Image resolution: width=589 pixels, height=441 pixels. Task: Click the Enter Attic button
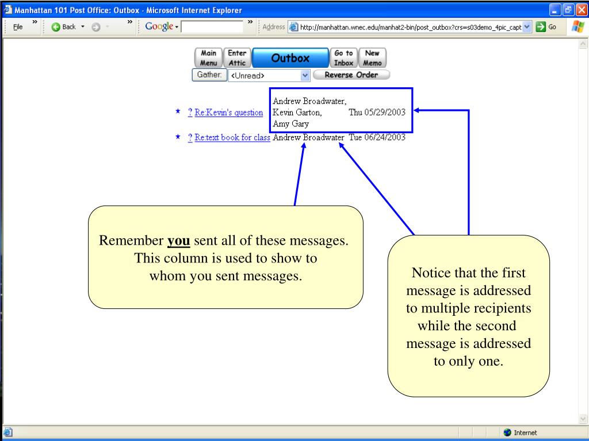pyautogui.click(x=237, y=58)
